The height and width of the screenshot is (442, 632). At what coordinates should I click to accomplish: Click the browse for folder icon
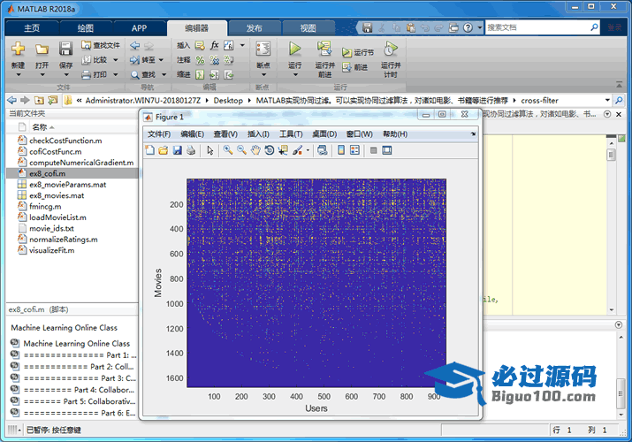pyautogui.click(x=53, y=100)
